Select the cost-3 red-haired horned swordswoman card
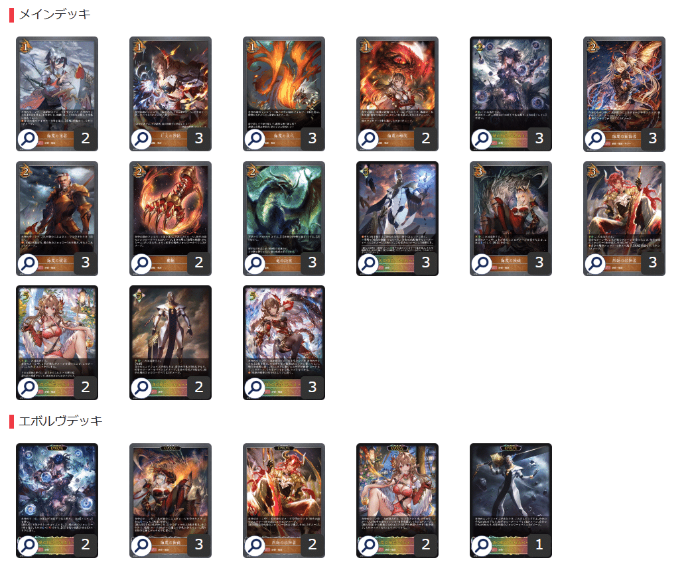Image resolution: width=694 pixels, height=564 pixels. [x=624, y=218]
